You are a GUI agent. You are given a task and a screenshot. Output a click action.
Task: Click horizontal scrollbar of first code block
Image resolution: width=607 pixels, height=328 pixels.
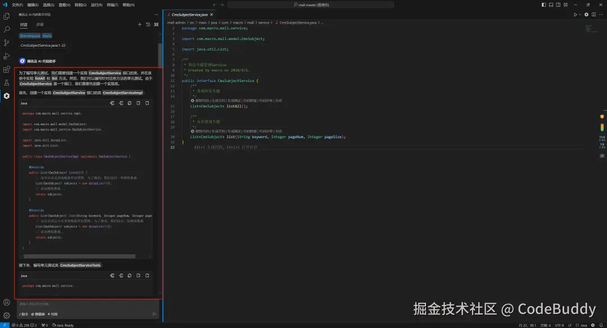[x=79, y=256]
